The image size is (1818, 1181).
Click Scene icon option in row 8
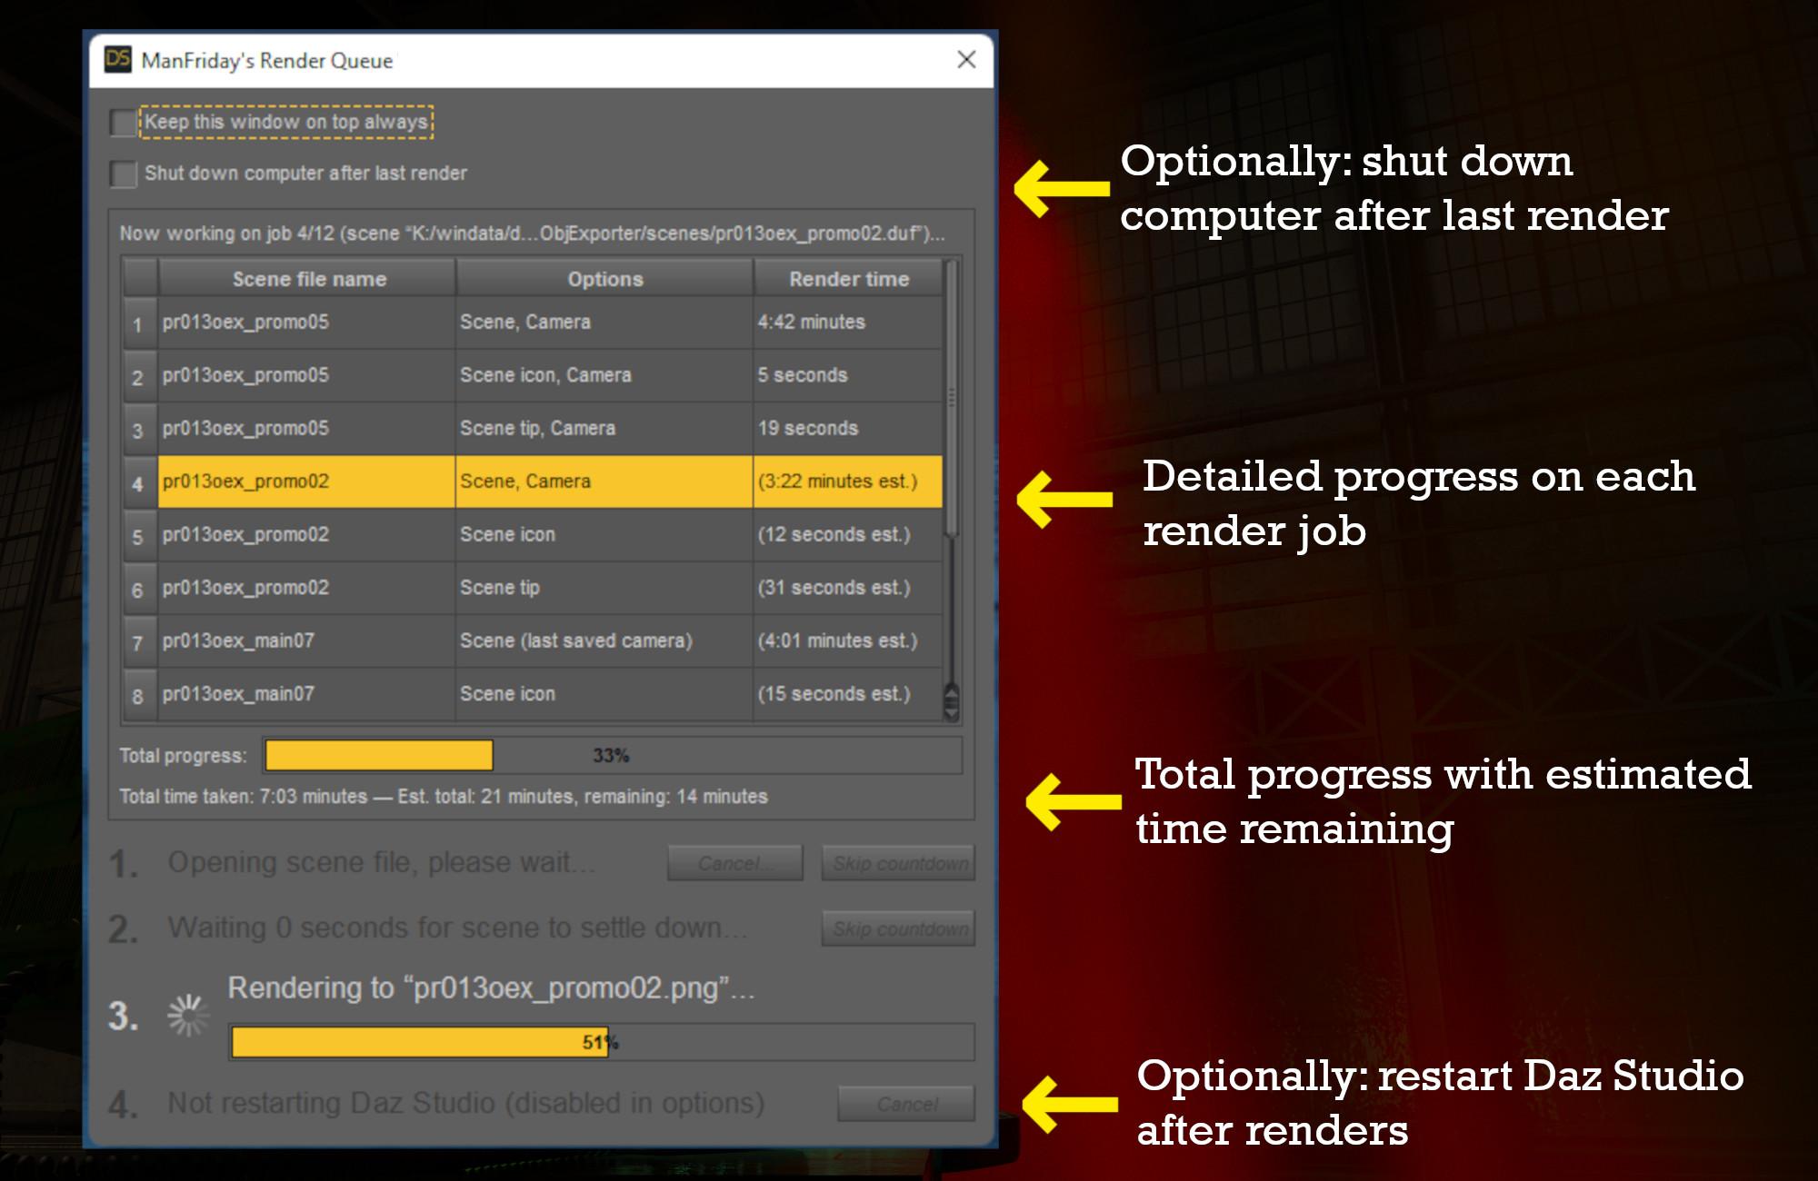604,694
